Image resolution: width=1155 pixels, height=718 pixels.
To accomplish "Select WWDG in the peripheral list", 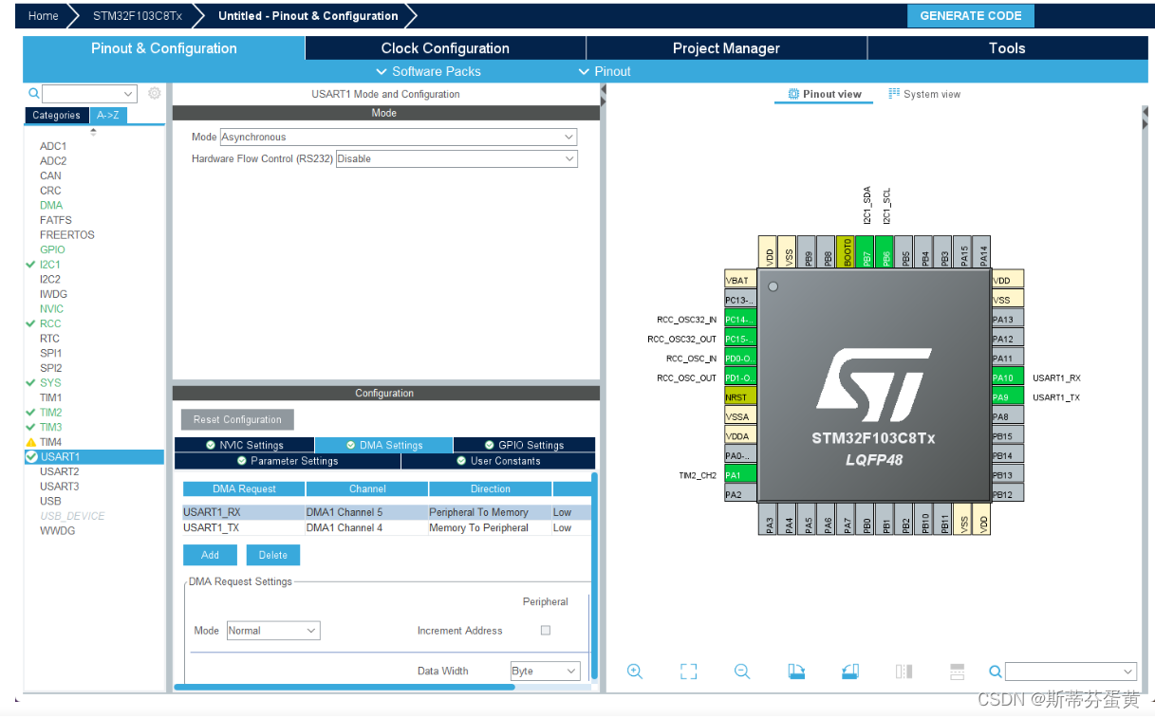I will 58,530.
